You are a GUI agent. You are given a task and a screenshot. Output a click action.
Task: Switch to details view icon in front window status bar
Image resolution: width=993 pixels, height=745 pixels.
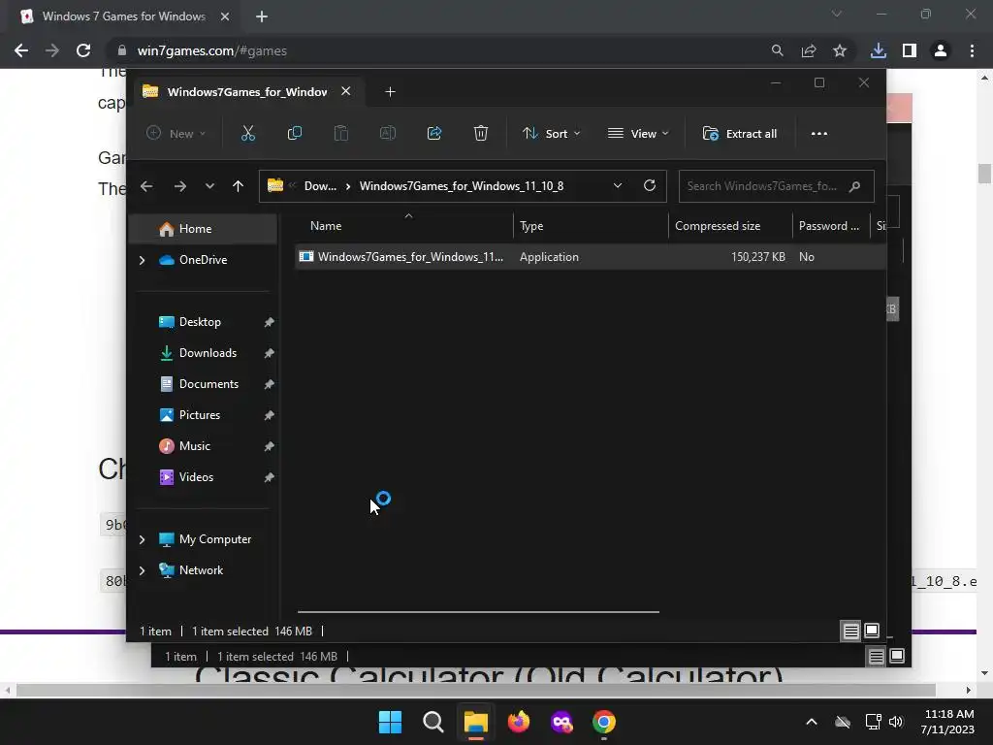(850, 631)
